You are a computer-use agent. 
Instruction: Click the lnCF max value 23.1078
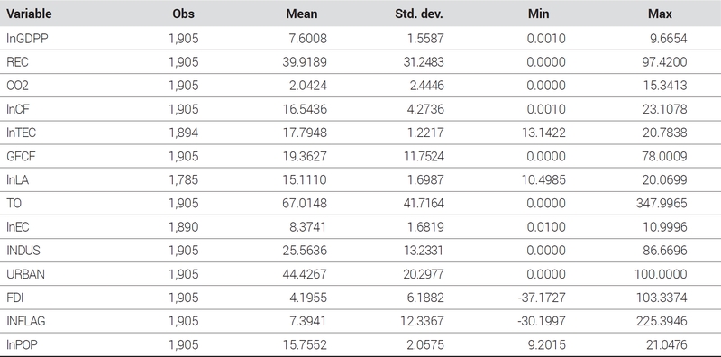tap(665, 109)
